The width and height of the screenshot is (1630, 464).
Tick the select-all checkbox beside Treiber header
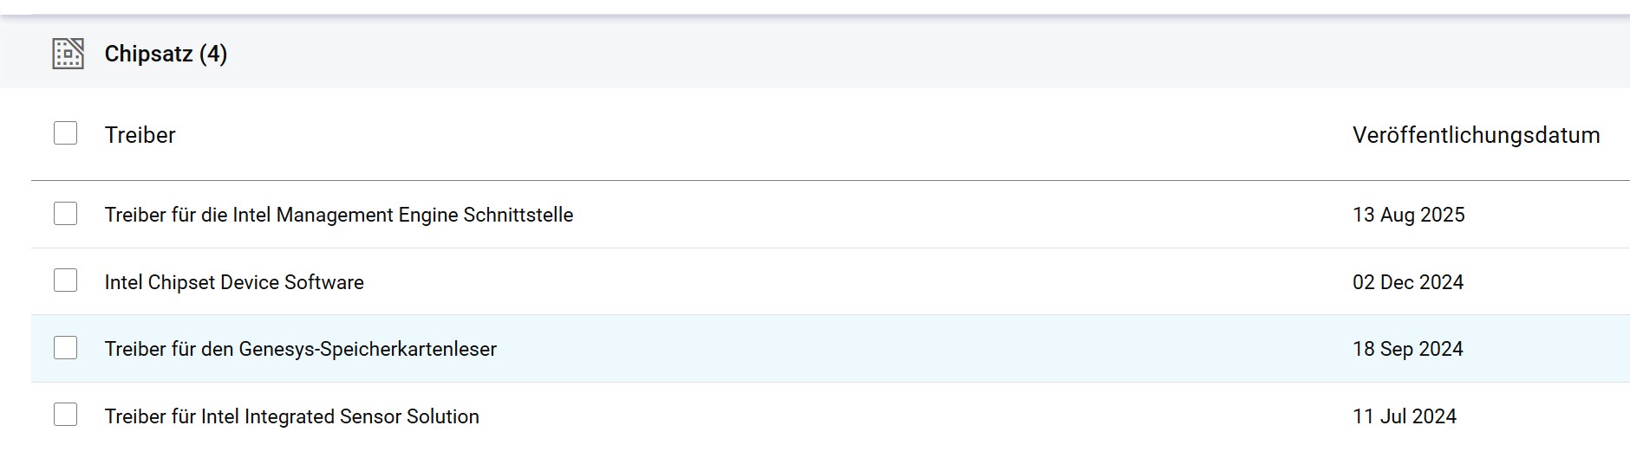[x=65, y=133]
